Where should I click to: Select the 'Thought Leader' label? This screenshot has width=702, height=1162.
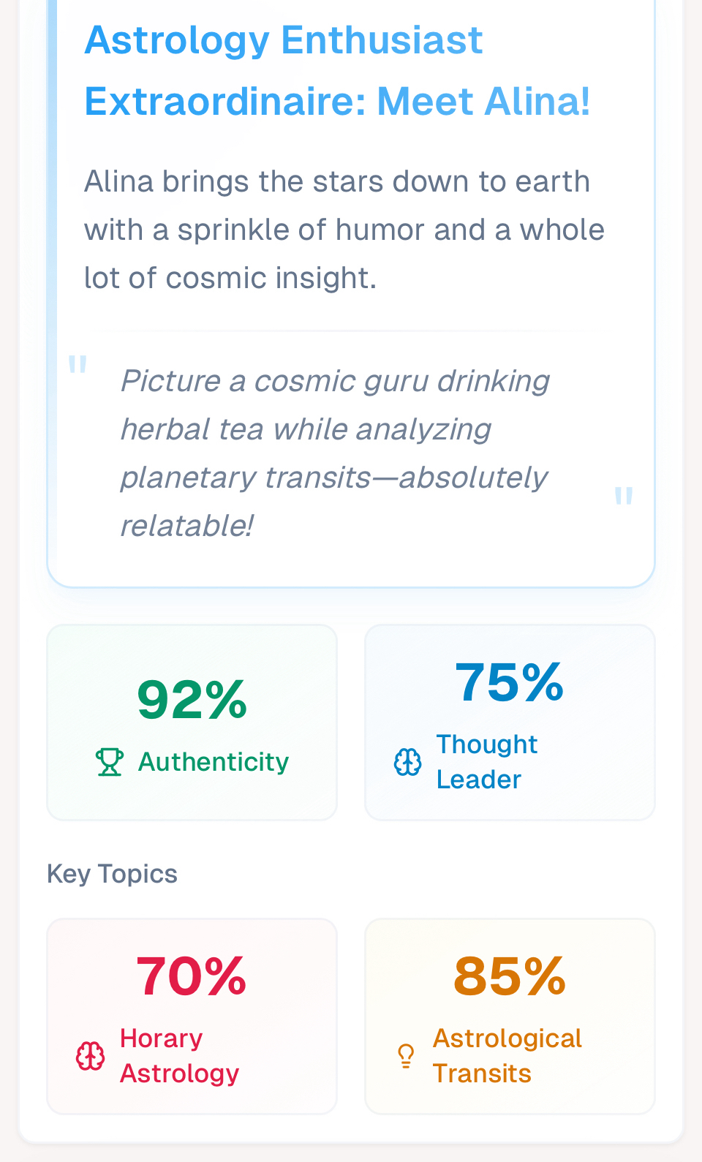click(x=486, y=762)
